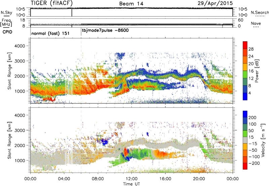
Task: Click the 'N.Search' legend label
Action: (x=260, y=12)
